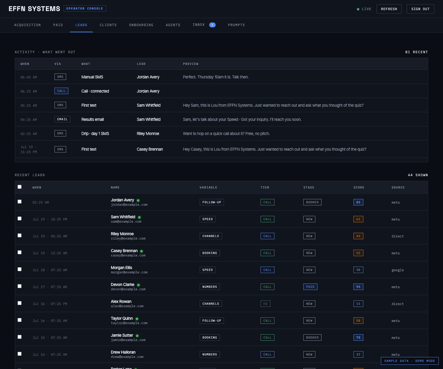The image size is (443, 369).
Task: Click the Score column header
Action: point(359,188)
